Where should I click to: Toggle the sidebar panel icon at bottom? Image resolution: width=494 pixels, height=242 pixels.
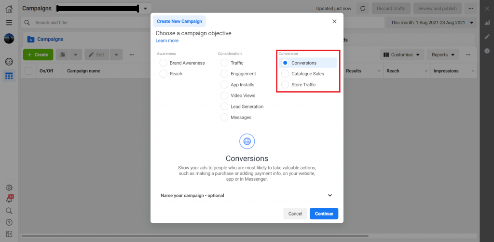(9, 234)
